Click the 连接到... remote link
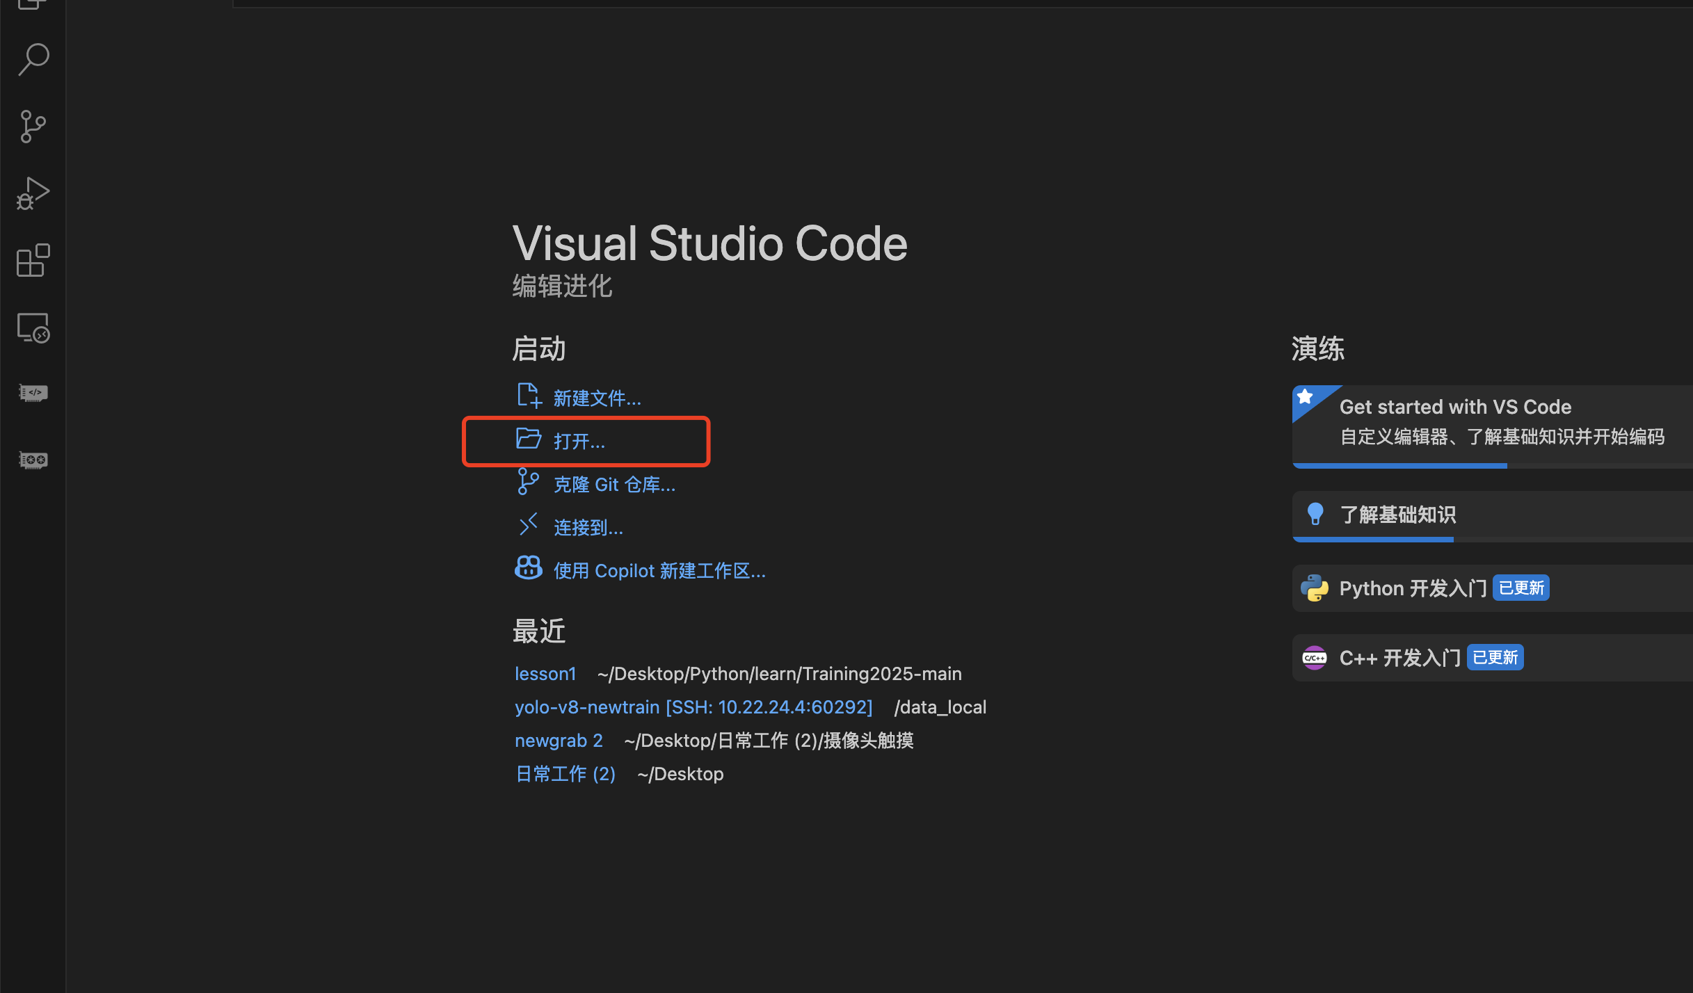 point(588,528)
